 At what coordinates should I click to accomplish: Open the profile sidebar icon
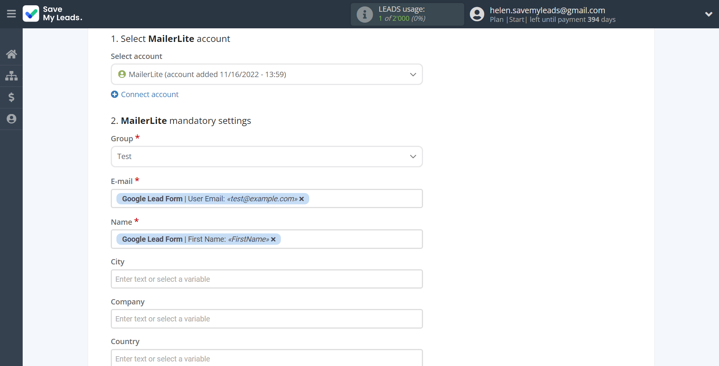11,119
